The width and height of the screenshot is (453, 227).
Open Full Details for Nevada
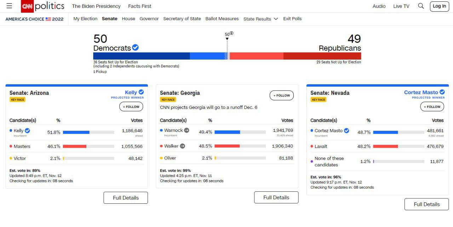(x=426, y=204)
